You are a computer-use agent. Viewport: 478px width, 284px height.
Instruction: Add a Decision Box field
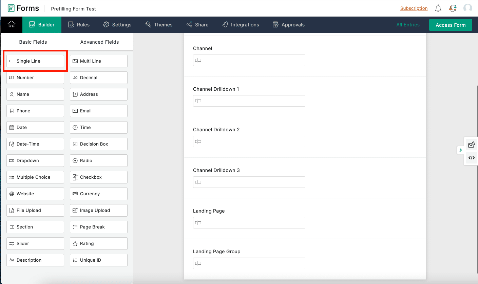[x=99, y=144]
